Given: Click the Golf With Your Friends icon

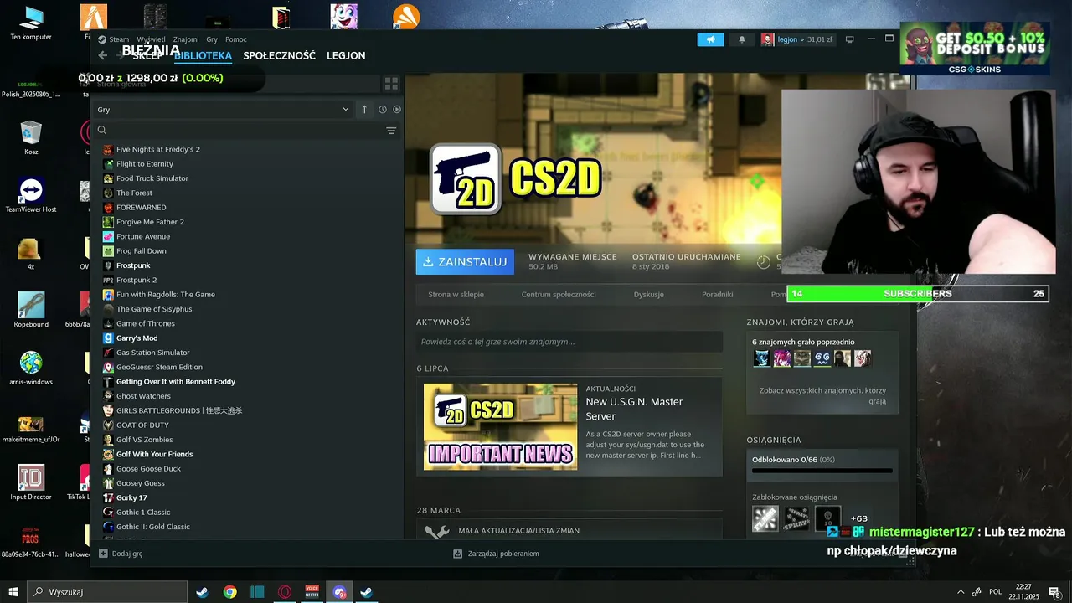Looking at the screenshot, I should pyautogui.click(x=108, y=454).
